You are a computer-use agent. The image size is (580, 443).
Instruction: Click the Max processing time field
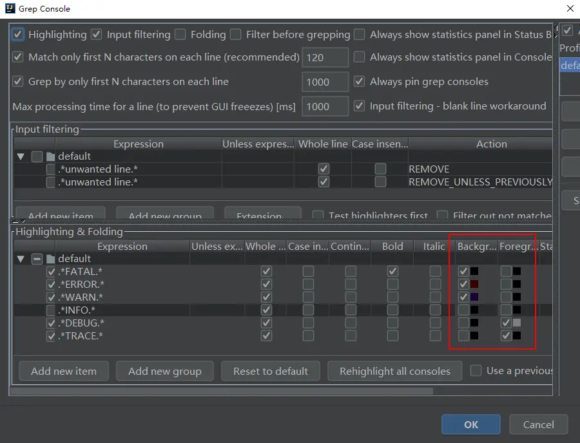tap(325, 106)
